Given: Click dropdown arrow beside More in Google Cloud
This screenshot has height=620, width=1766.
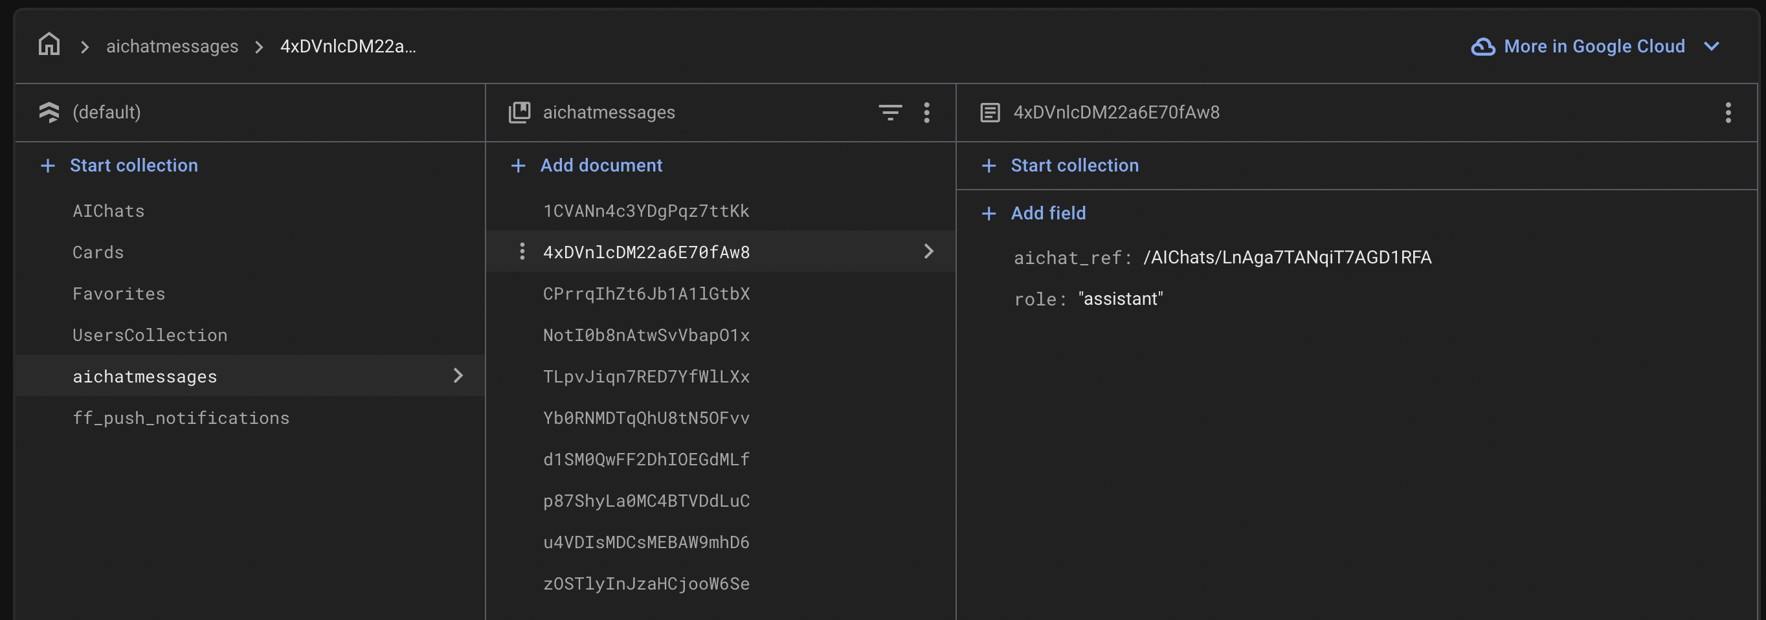Looking at the screenshot, I should (1711, 47).
